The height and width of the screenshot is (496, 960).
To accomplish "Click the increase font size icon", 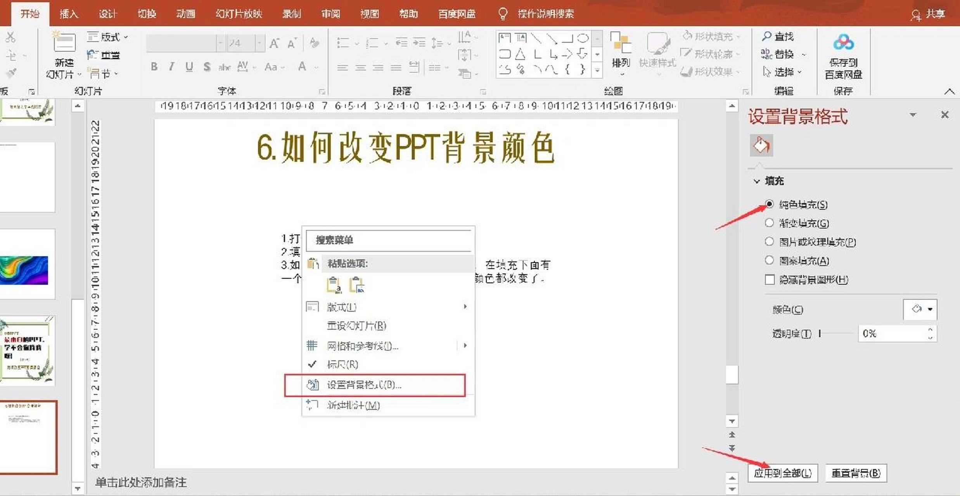I will pyautogui.click(x=274, y=43).
